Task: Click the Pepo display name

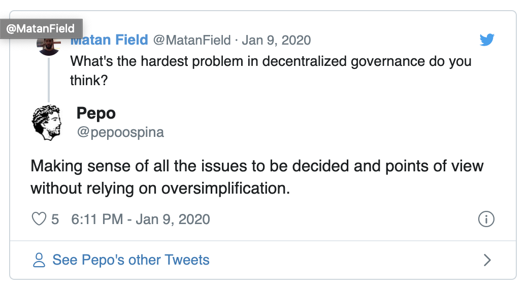Action: coord(96,114)
